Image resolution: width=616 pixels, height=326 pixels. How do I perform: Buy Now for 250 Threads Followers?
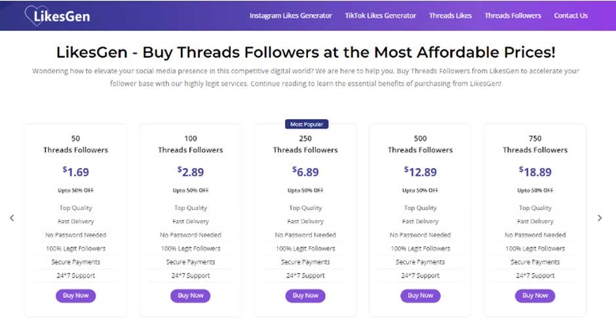point(305,295)
